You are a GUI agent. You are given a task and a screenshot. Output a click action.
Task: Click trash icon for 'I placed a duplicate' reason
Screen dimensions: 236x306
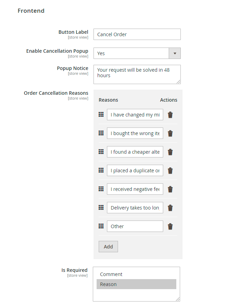point(170,171)
